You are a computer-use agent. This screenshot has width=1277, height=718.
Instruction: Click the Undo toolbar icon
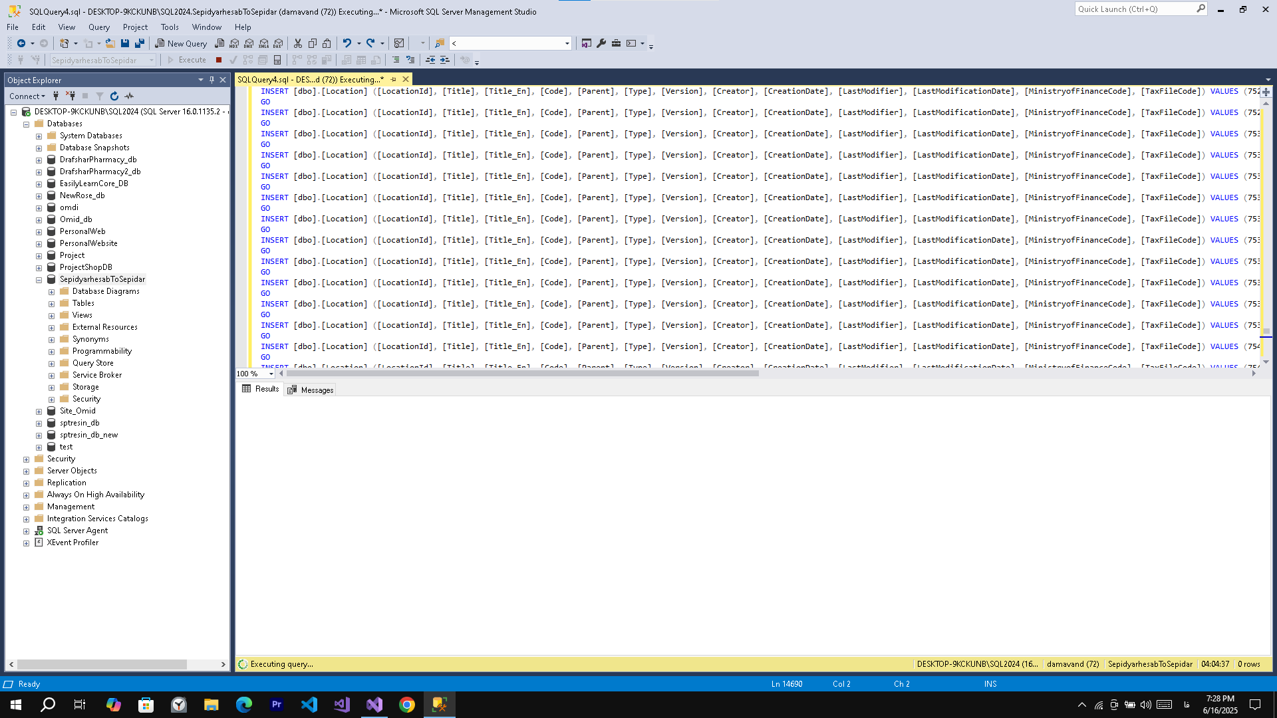click(x=347, y=43)
